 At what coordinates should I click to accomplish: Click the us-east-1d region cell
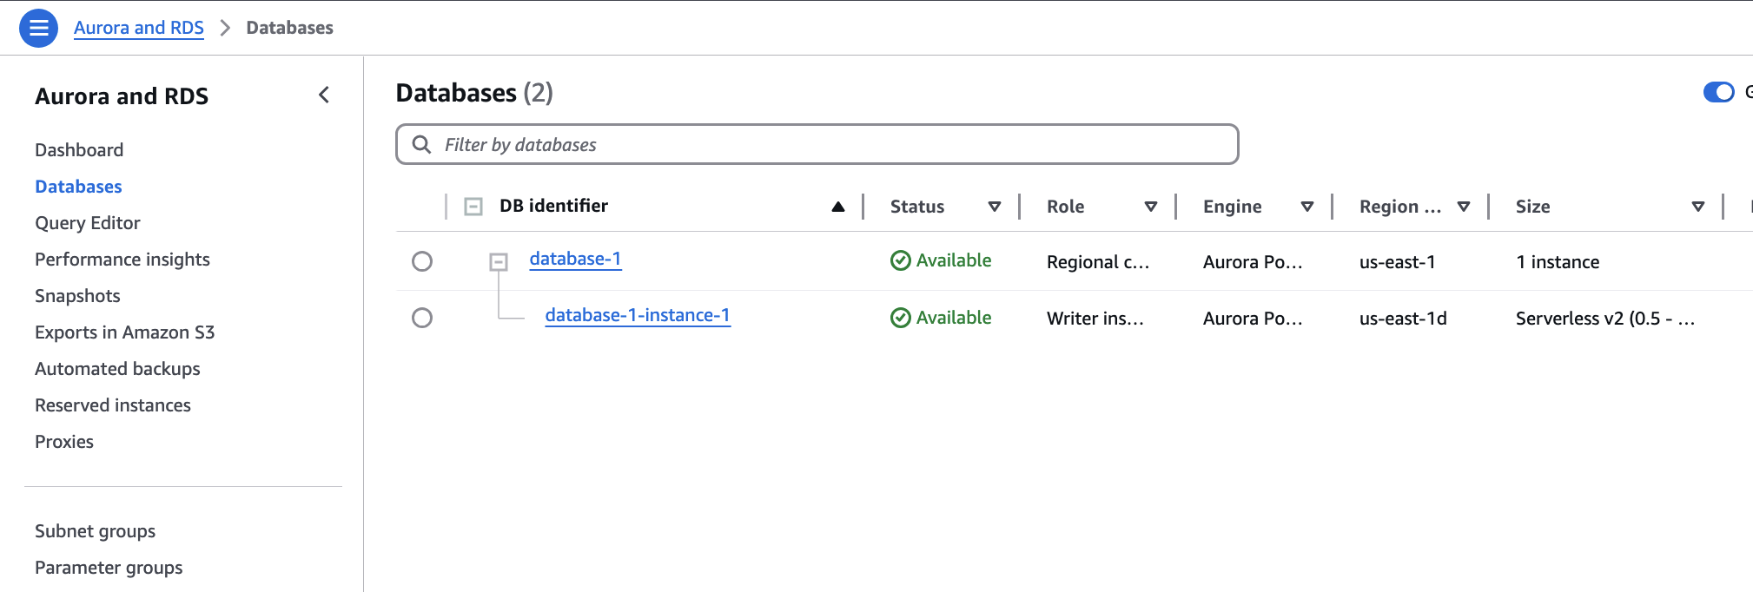coord(1403,319)
